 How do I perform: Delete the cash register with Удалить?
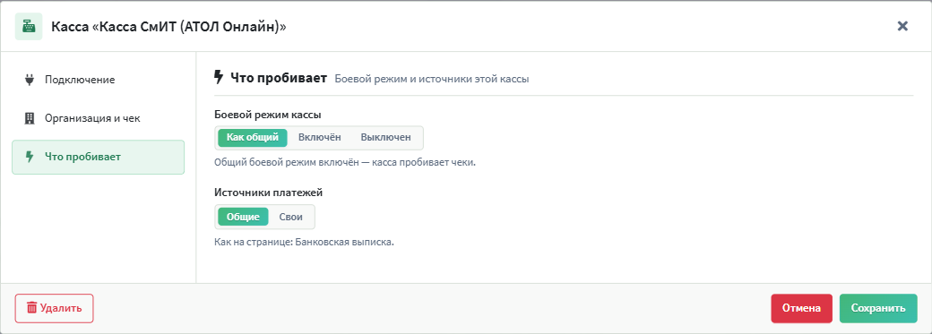(54, 308)
